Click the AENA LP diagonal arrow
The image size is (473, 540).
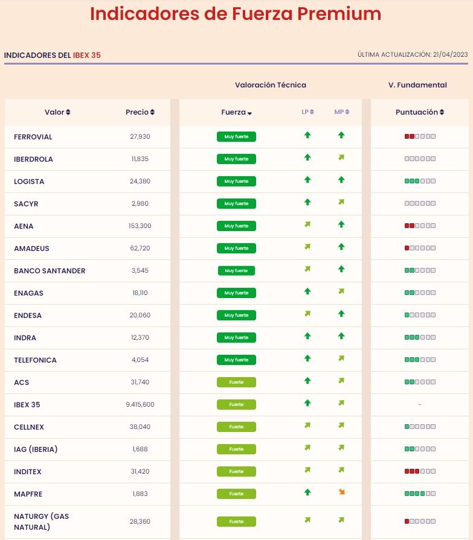307,224
